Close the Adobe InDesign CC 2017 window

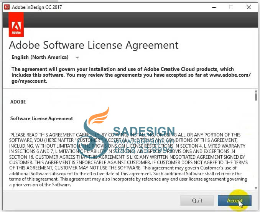pos(249,7)
